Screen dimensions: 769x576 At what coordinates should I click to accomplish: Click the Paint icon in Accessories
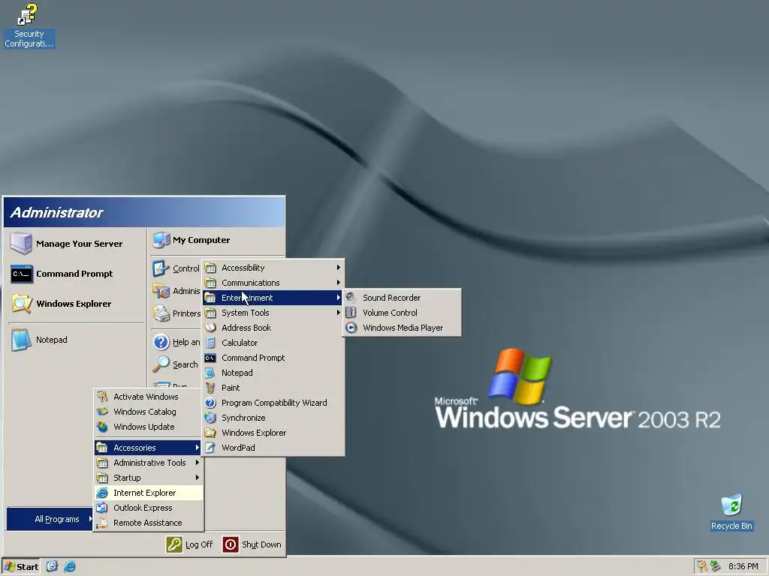pos(210,388)
